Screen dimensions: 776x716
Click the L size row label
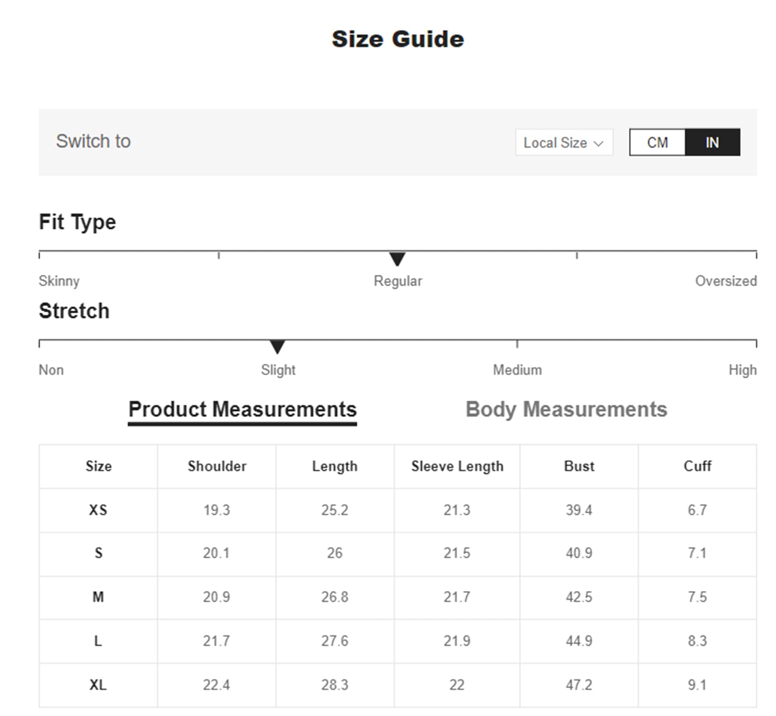point(98,641)
